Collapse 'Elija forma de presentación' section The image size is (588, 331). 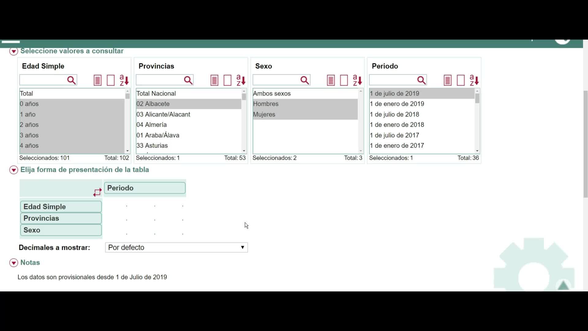point(13,170)
